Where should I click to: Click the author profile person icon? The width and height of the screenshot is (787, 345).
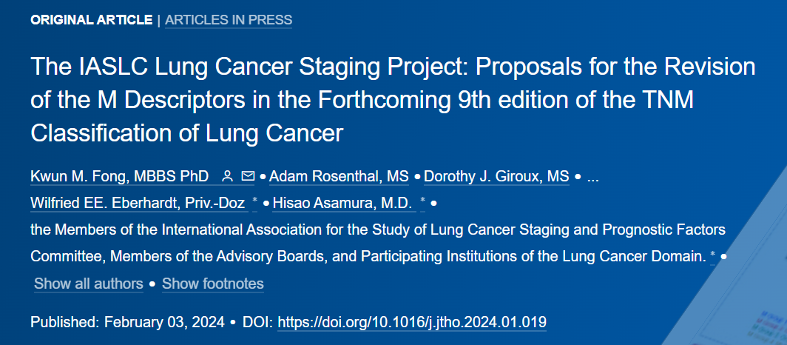pos(227,176)
